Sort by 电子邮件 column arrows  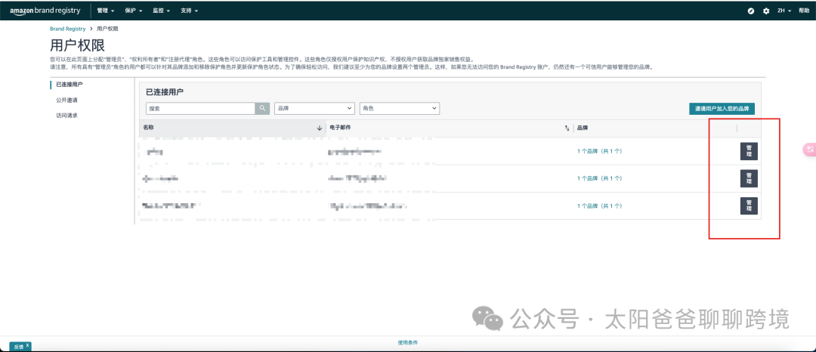[x=567, y=128]
